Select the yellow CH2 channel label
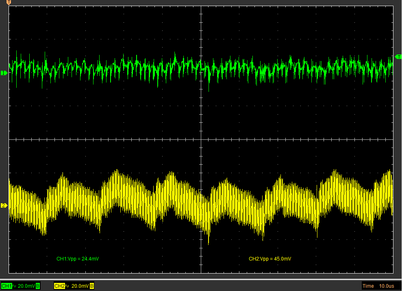 59,286
